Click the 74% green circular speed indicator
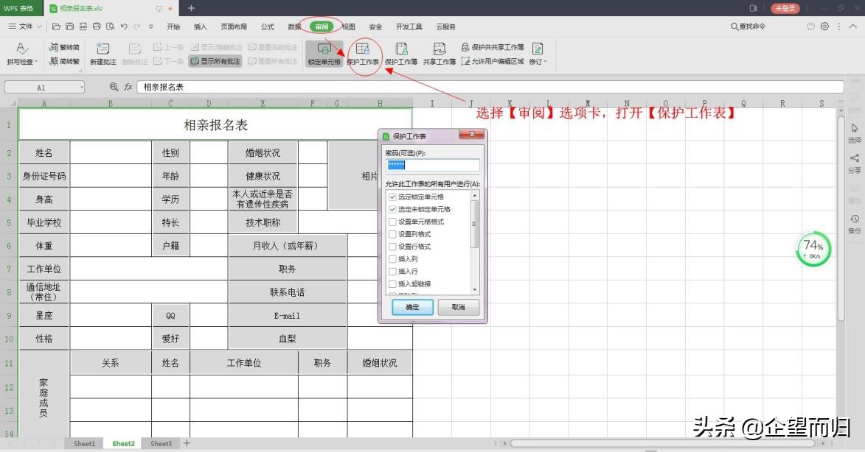The image size is (865, 452). point(813,250)
